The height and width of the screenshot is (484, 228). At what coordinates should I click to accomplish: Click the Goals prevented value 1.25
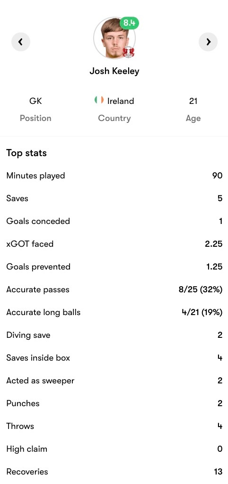click(214, 267)
